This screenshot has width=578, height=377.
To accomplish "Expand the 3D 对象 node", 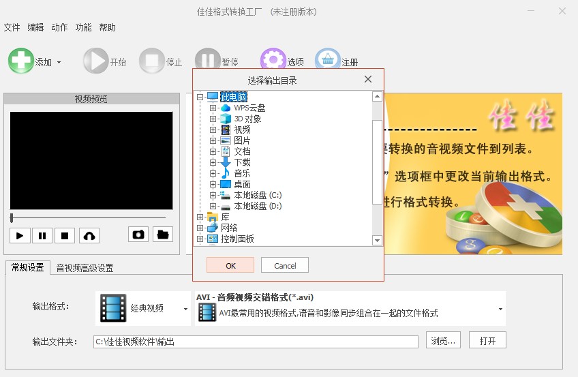I will [x=213, y=119].
